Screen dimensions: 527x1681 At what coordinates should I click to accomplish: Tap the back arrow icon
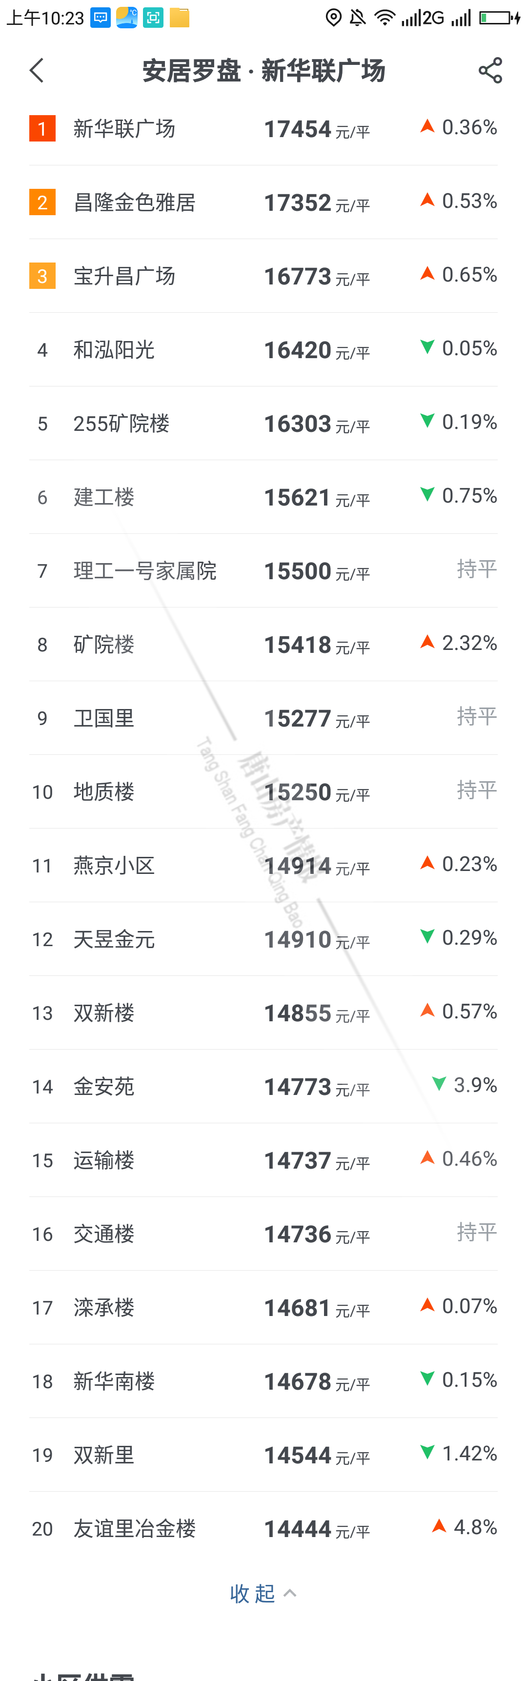pyautogui.click(x=37, y=70)
